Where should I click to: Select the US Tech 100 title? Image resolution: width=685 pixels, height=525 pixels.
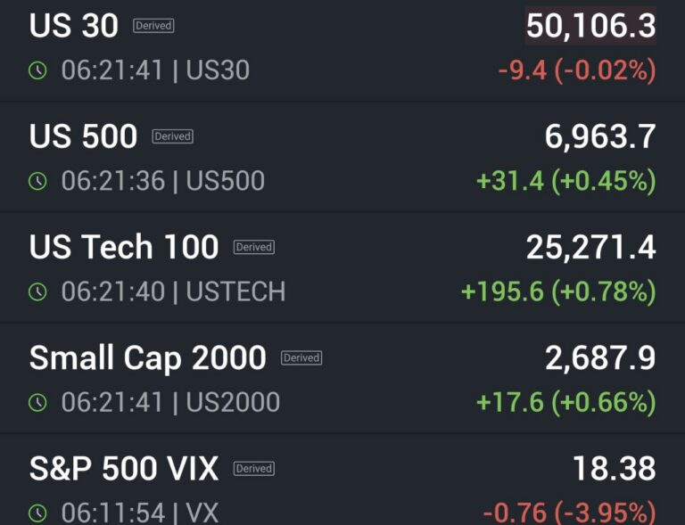pos(124,247)
